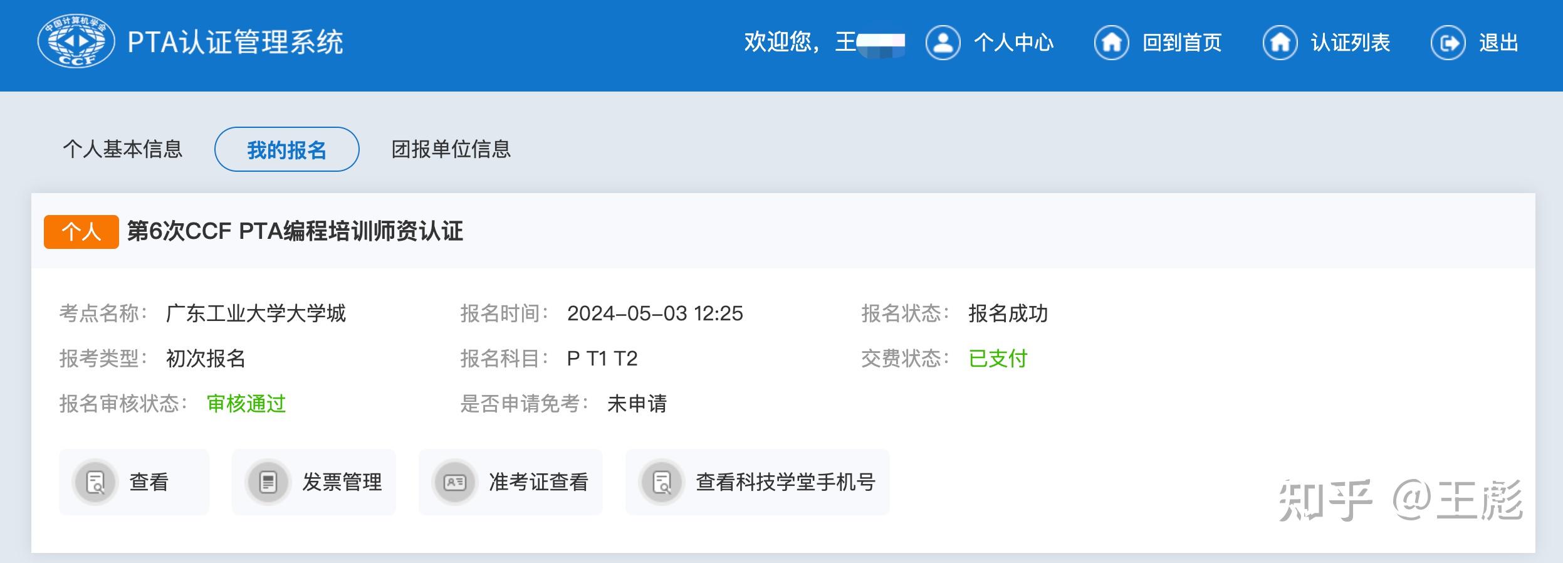Click the magnifier document icon on 查看

[x=95, y=481]
